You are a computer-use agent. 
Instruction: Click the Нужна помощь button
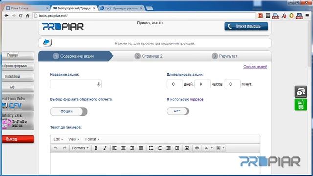point(246,26)
